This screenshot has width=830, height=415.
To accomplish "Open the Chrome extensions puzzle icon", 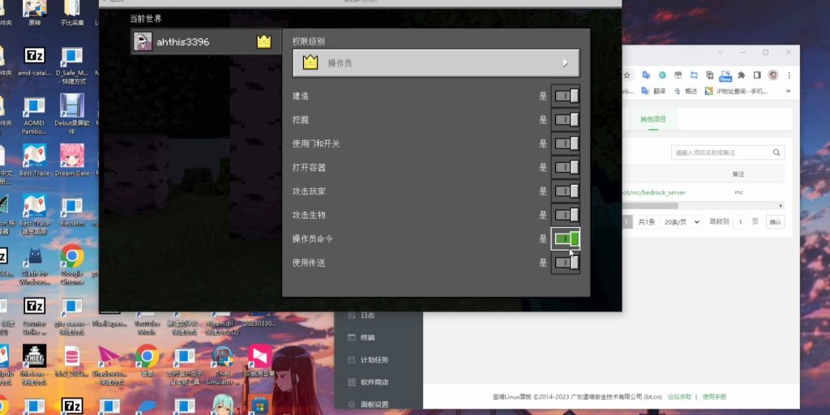I will [x=741, y=75].
